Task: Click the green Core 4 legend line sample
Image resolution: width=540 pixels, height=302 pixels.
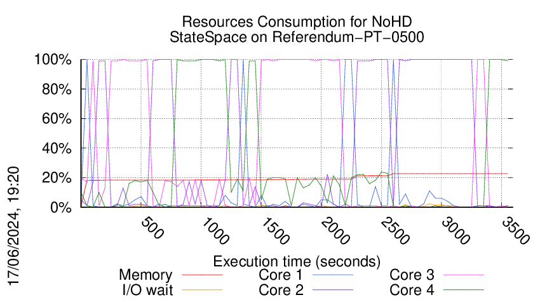Action: pos(464,290)
